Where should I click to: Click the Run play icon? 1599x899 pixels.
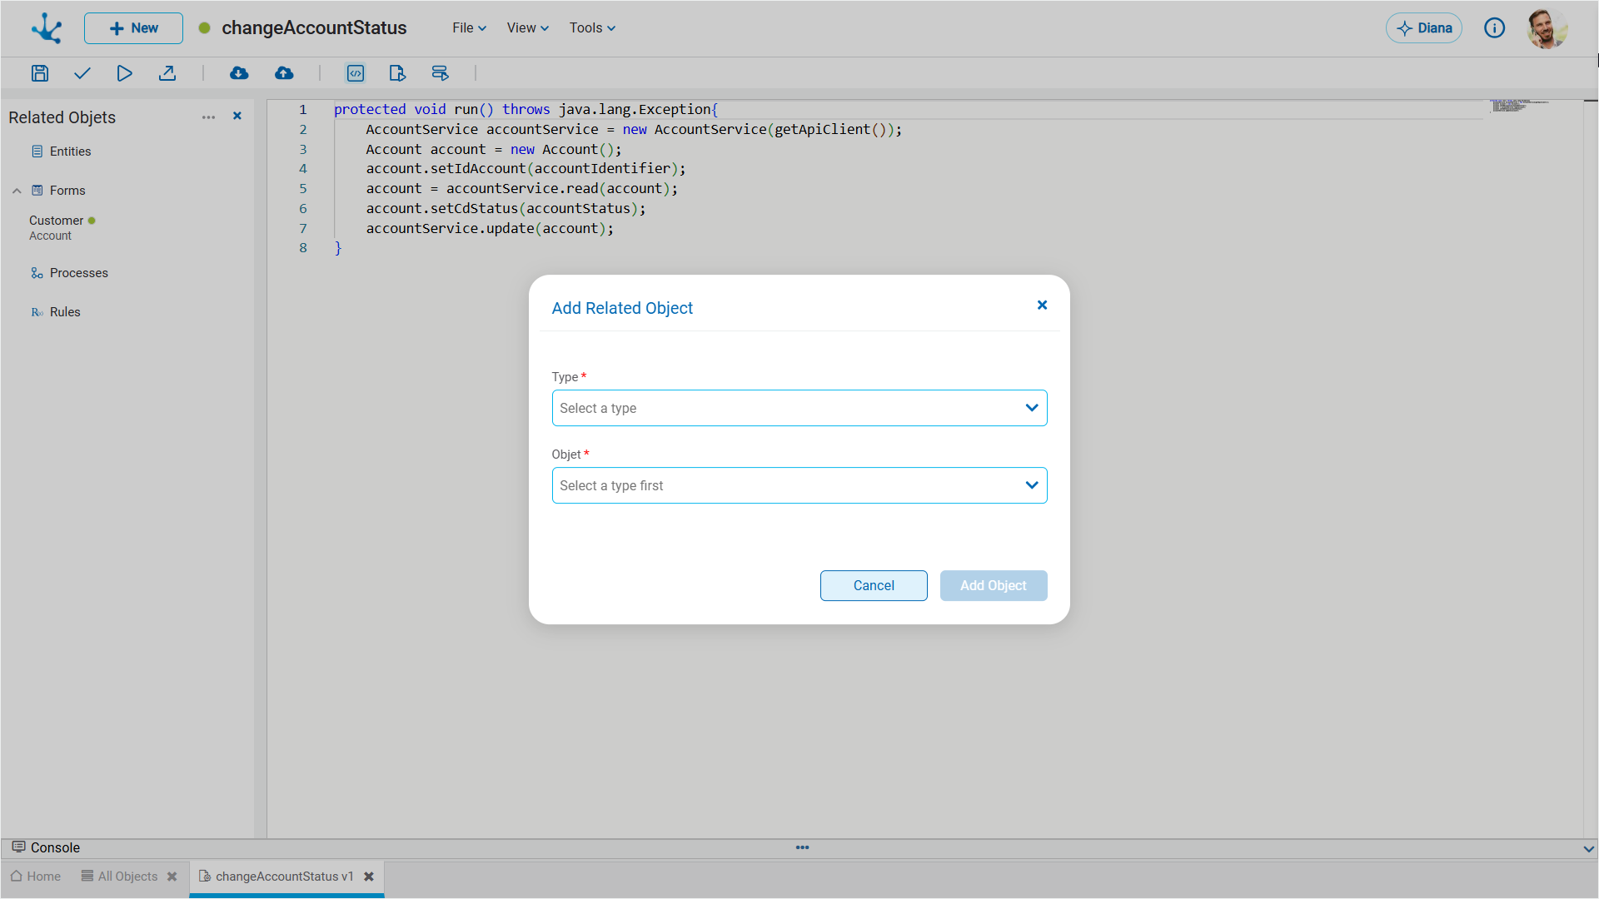click(124, 73)
